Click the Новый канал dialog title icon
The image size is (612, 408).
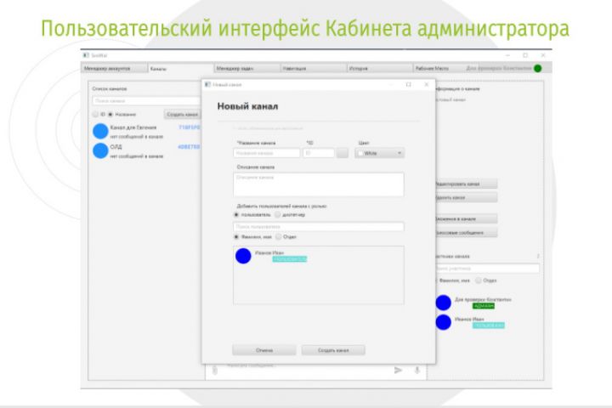207,84
